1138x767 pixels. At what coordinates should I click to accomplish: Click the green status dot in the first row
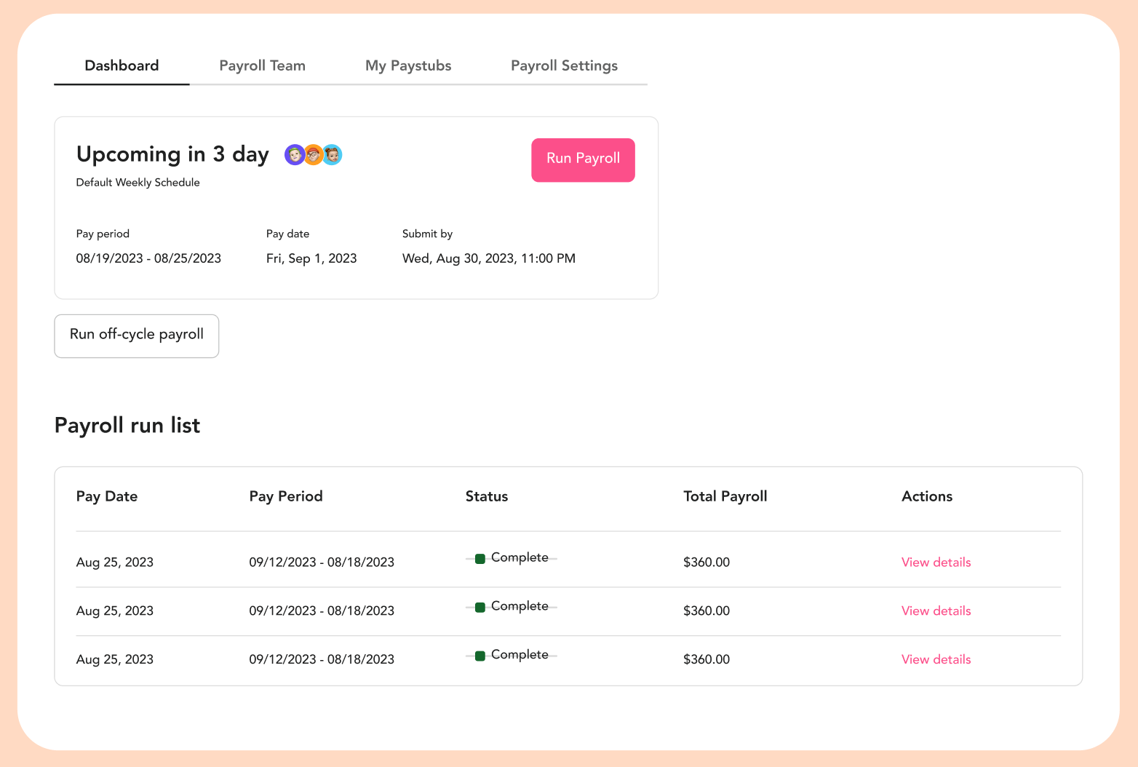[x=480, y=559]
